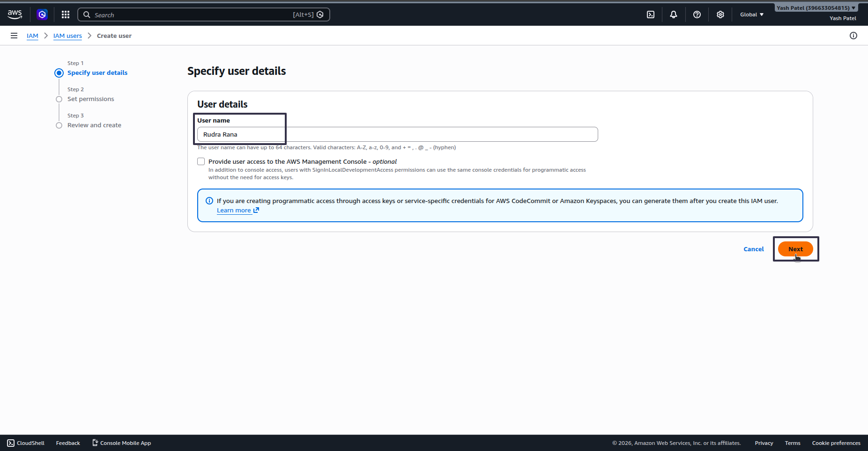This screenshot has width=868, height=451.
Task: Go to IAM breadcrumb link
Action: point(32,36)
